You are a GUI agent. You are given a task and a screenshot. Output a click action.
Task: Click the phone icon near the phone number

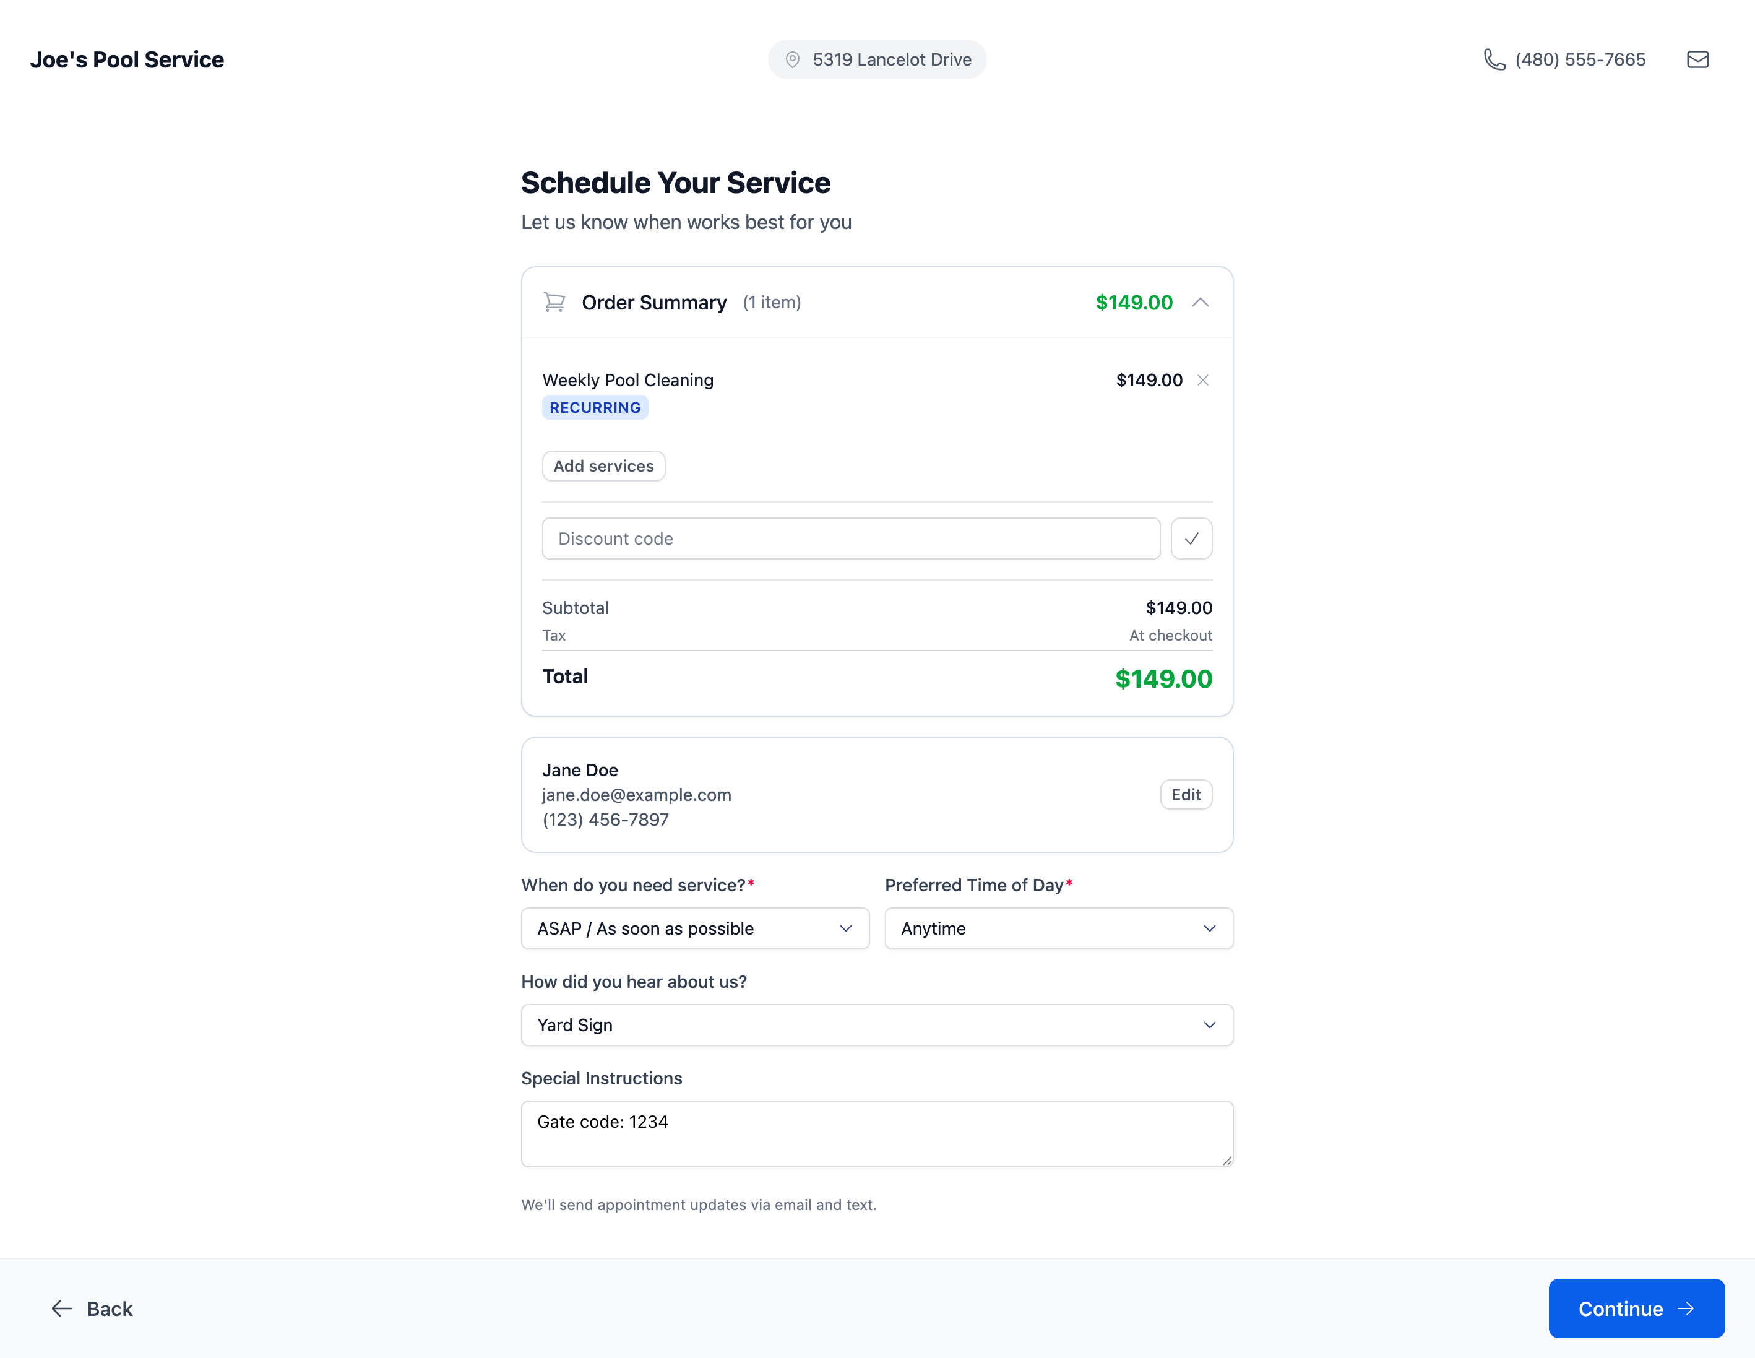1493,59
